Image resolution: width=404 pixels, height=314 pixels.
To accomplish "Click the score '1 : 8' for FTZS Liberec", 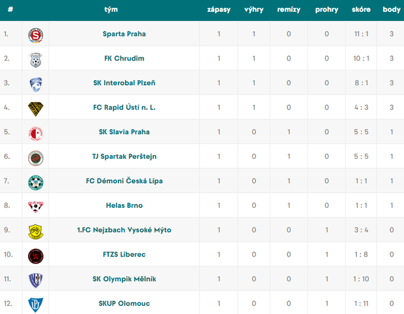I will tap(361, 254).
